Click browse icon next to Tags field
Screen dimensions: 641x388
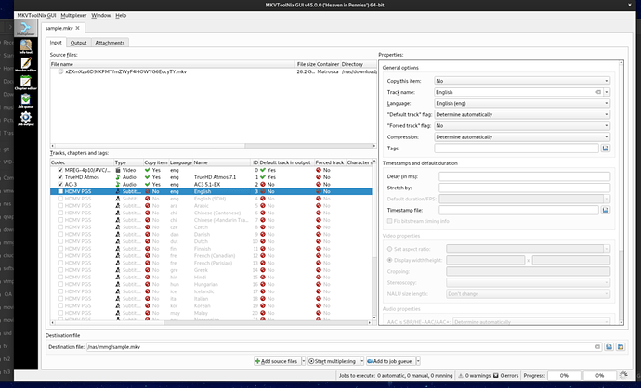coord(606,149)
